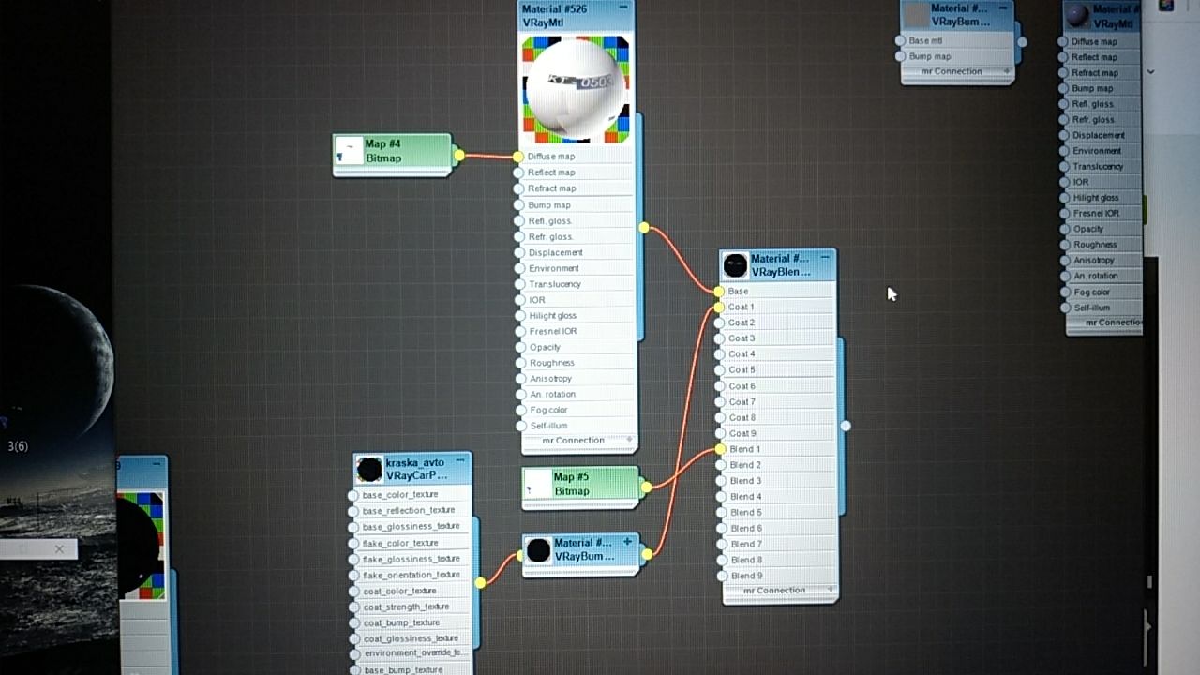Click Translucency slot in right edge VRayMtl node
This screenshot has height=675, width=1200.
tap(1103, 166)
